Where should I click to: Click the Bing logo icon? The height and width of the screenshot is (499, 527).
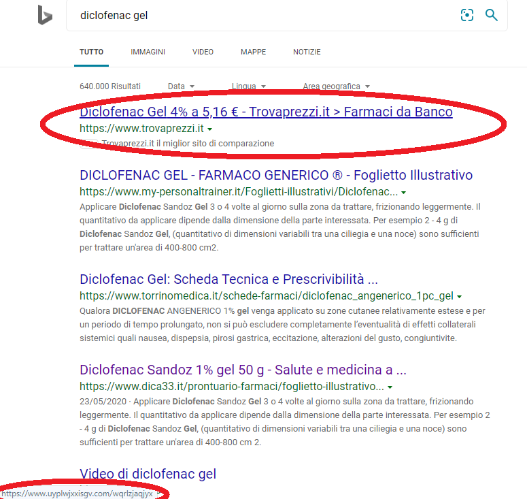click(45, 15)
